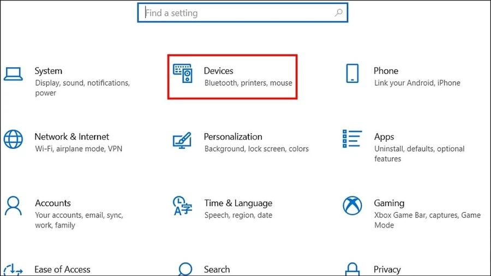Open the Devices keyboard and speaker icon
The height and width of the screenshot is (276, 491).
[183, 74]
